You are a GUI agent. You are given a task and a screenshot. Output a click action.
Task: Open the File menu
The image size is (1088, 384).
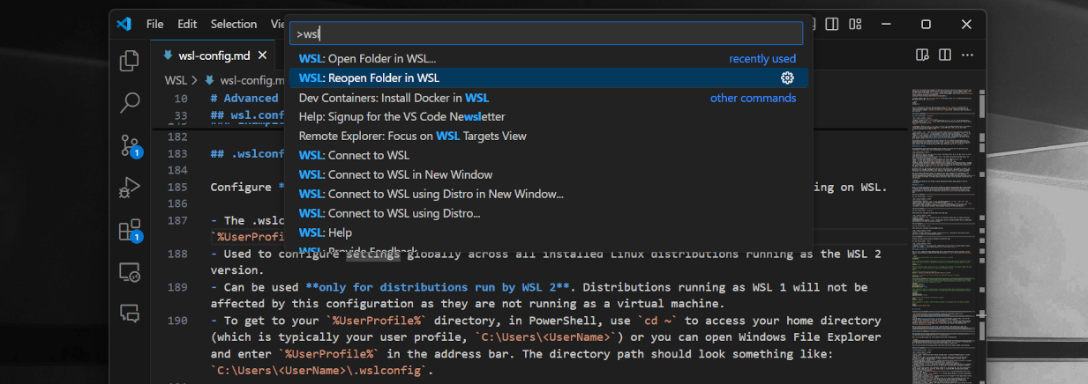pyautogui.click(x=155, y=24)
